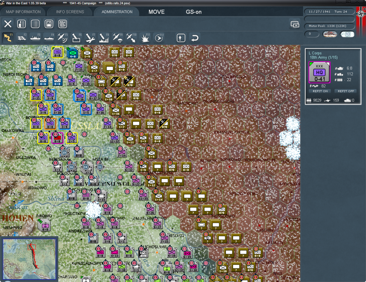This screenshot has height=282, width=366.
Task: Select the Soviet 1=16 unit counter
Action: pos(115,110)
